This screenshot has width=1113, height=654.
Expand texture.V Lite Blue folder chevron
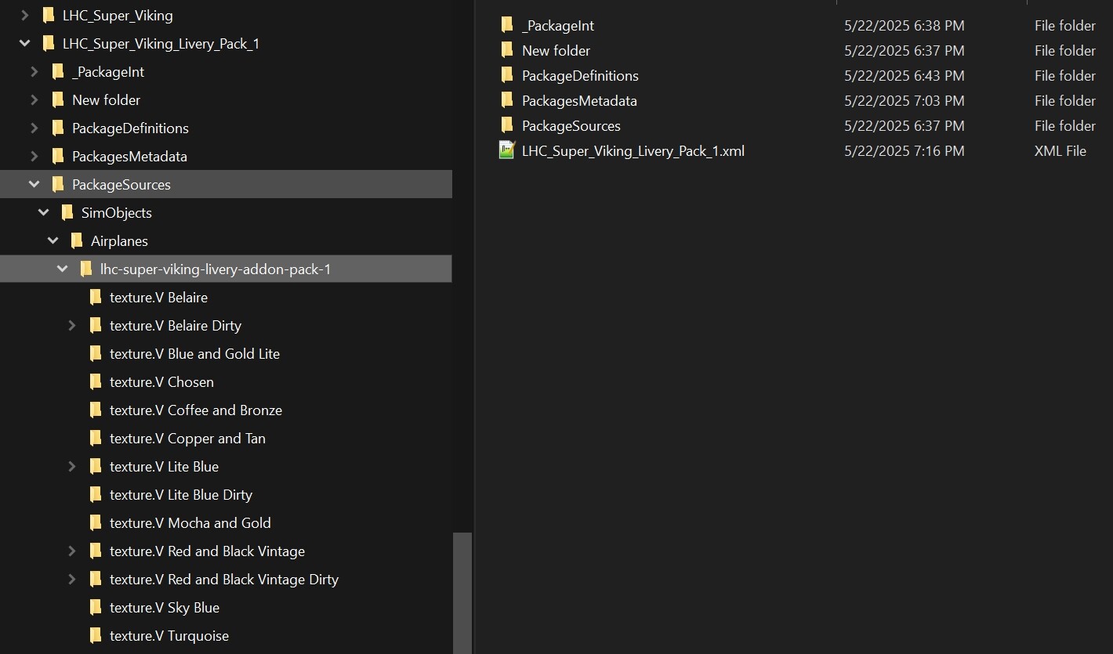(x=72, y=466)
